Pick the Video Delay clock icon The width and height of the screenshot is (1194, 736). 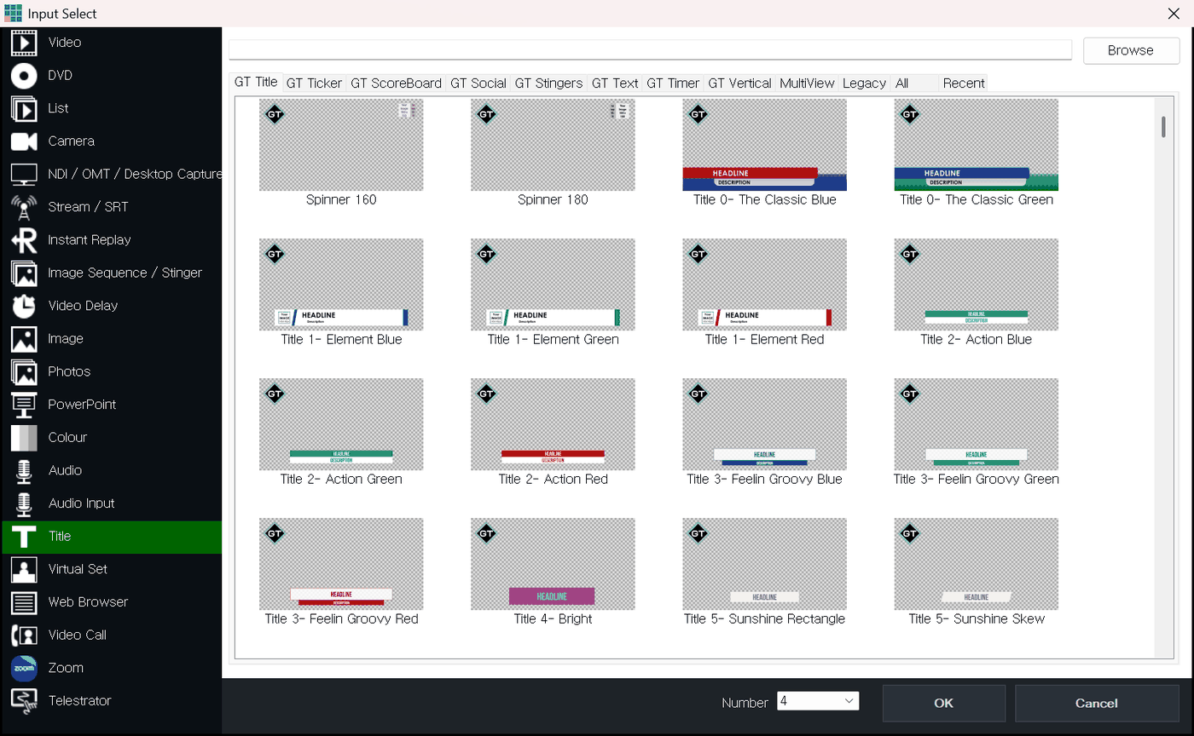coord(24,306)
